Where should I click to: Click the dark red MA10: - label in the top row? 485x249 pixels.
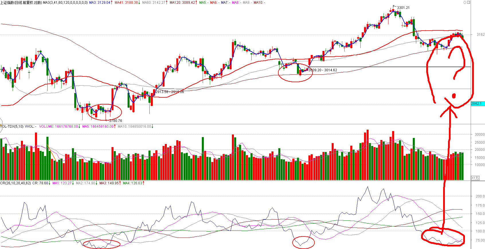coord(259,3)
